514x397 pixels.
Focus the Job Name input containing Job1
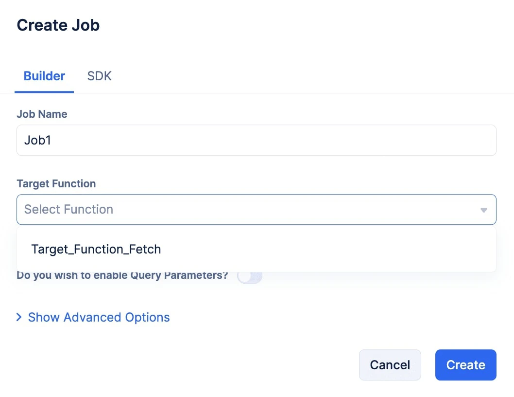pyautogui.click(x=257, y=140)
